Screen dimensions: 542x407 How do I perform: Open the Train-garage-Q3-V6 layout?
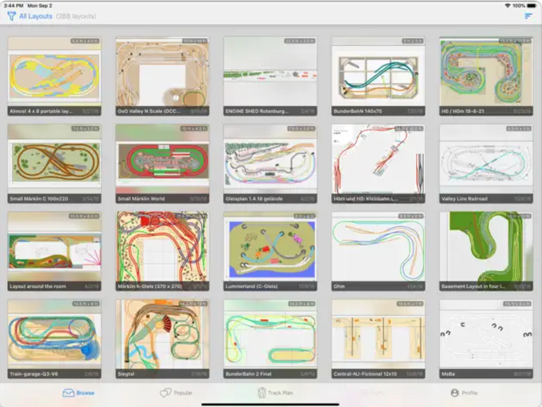tap(54, 339)
